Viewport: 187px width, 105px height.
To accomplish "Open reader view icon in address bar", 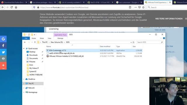I will [130, 7].
